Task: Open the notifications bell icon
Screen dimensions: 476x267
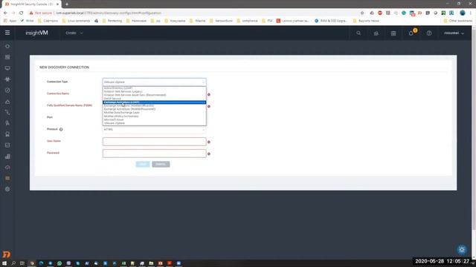Action: click(x=411, y=33)
